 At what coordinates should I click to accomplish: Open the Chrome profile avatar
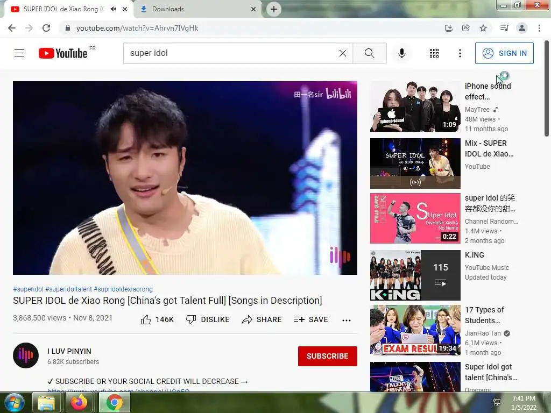pyautogui.click(x=522, y=28)
